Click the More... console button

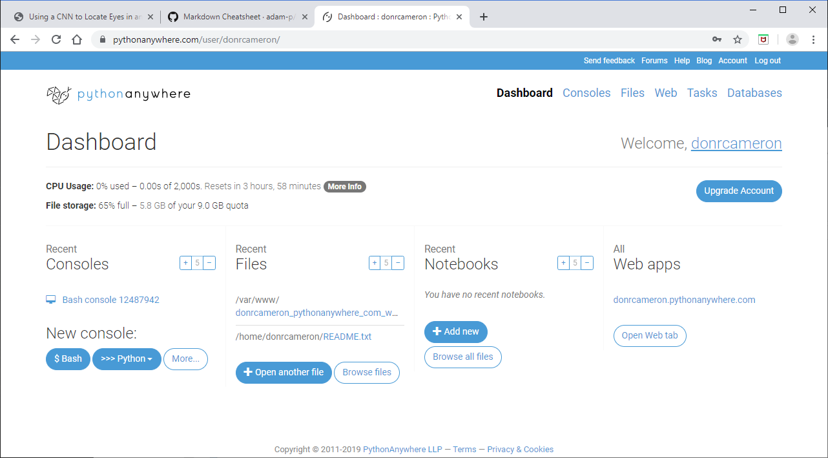click(185, 359)
